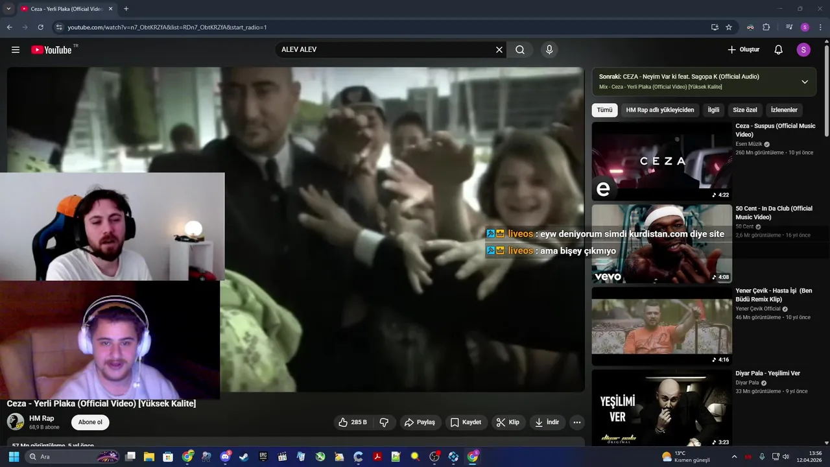
Task: Click the youtube.com address bar URL
Action: pos(167,27)
